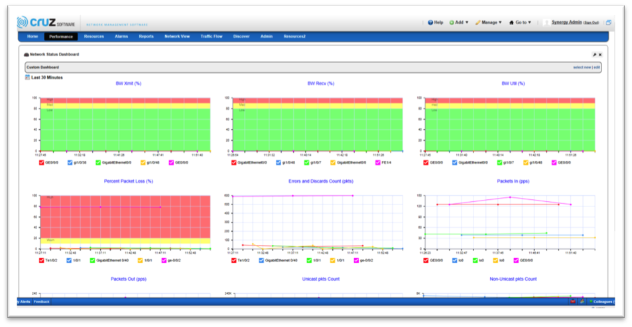Toggle blue GigabitEthernet 0/40 checkbox in Errors chart
The height and width of the screenshot is (327, 632).
click(x=261, y=260)
